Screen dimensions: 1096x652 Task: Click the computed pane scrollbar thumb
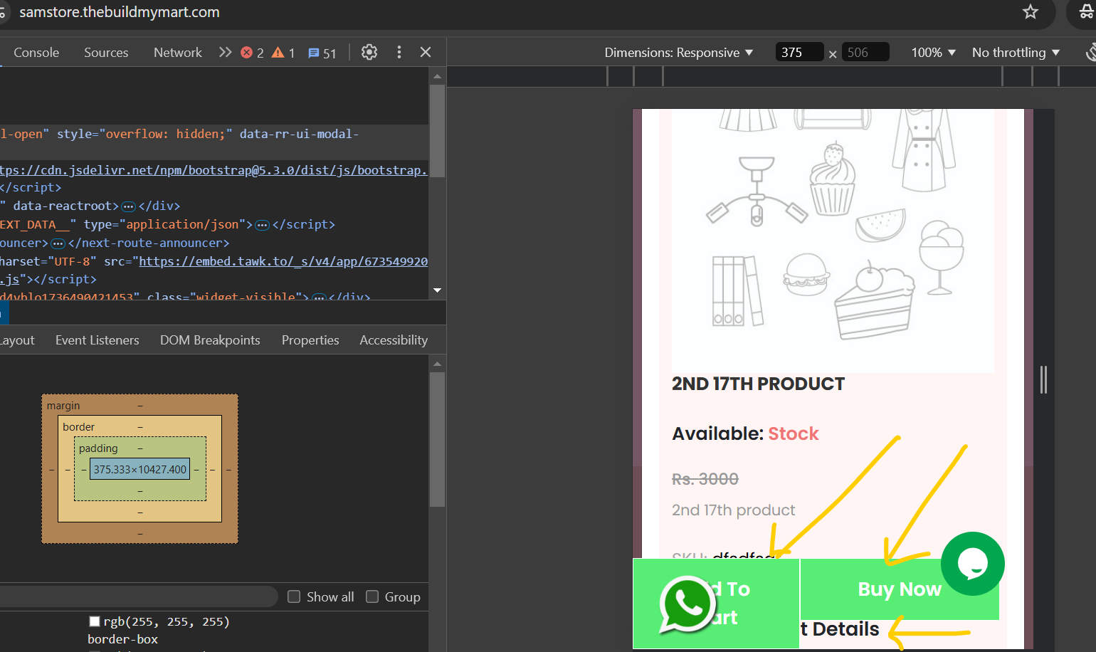tap(437, 439)
